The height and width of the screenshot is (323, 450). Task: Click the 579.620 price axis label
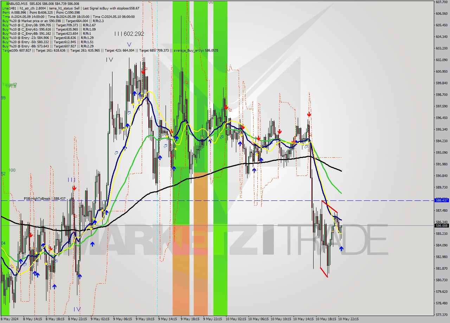click(x=442, y=291)
